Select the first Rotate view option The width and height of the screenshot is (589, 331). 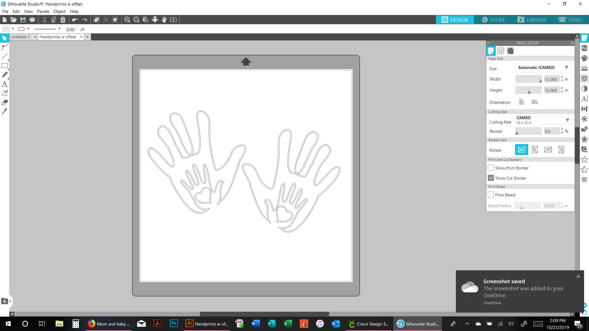coord(522,150)
